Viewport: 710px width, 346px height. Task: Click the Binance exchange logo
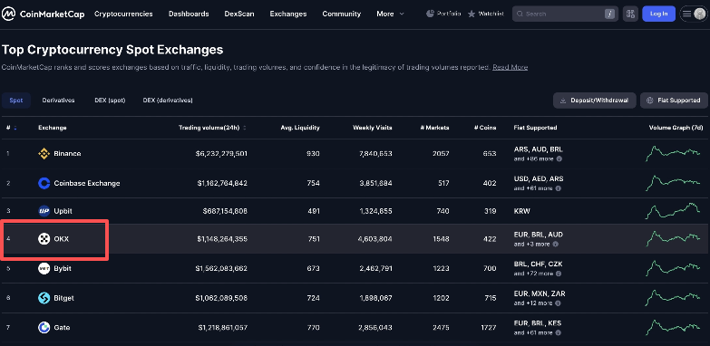click(44, 154)
